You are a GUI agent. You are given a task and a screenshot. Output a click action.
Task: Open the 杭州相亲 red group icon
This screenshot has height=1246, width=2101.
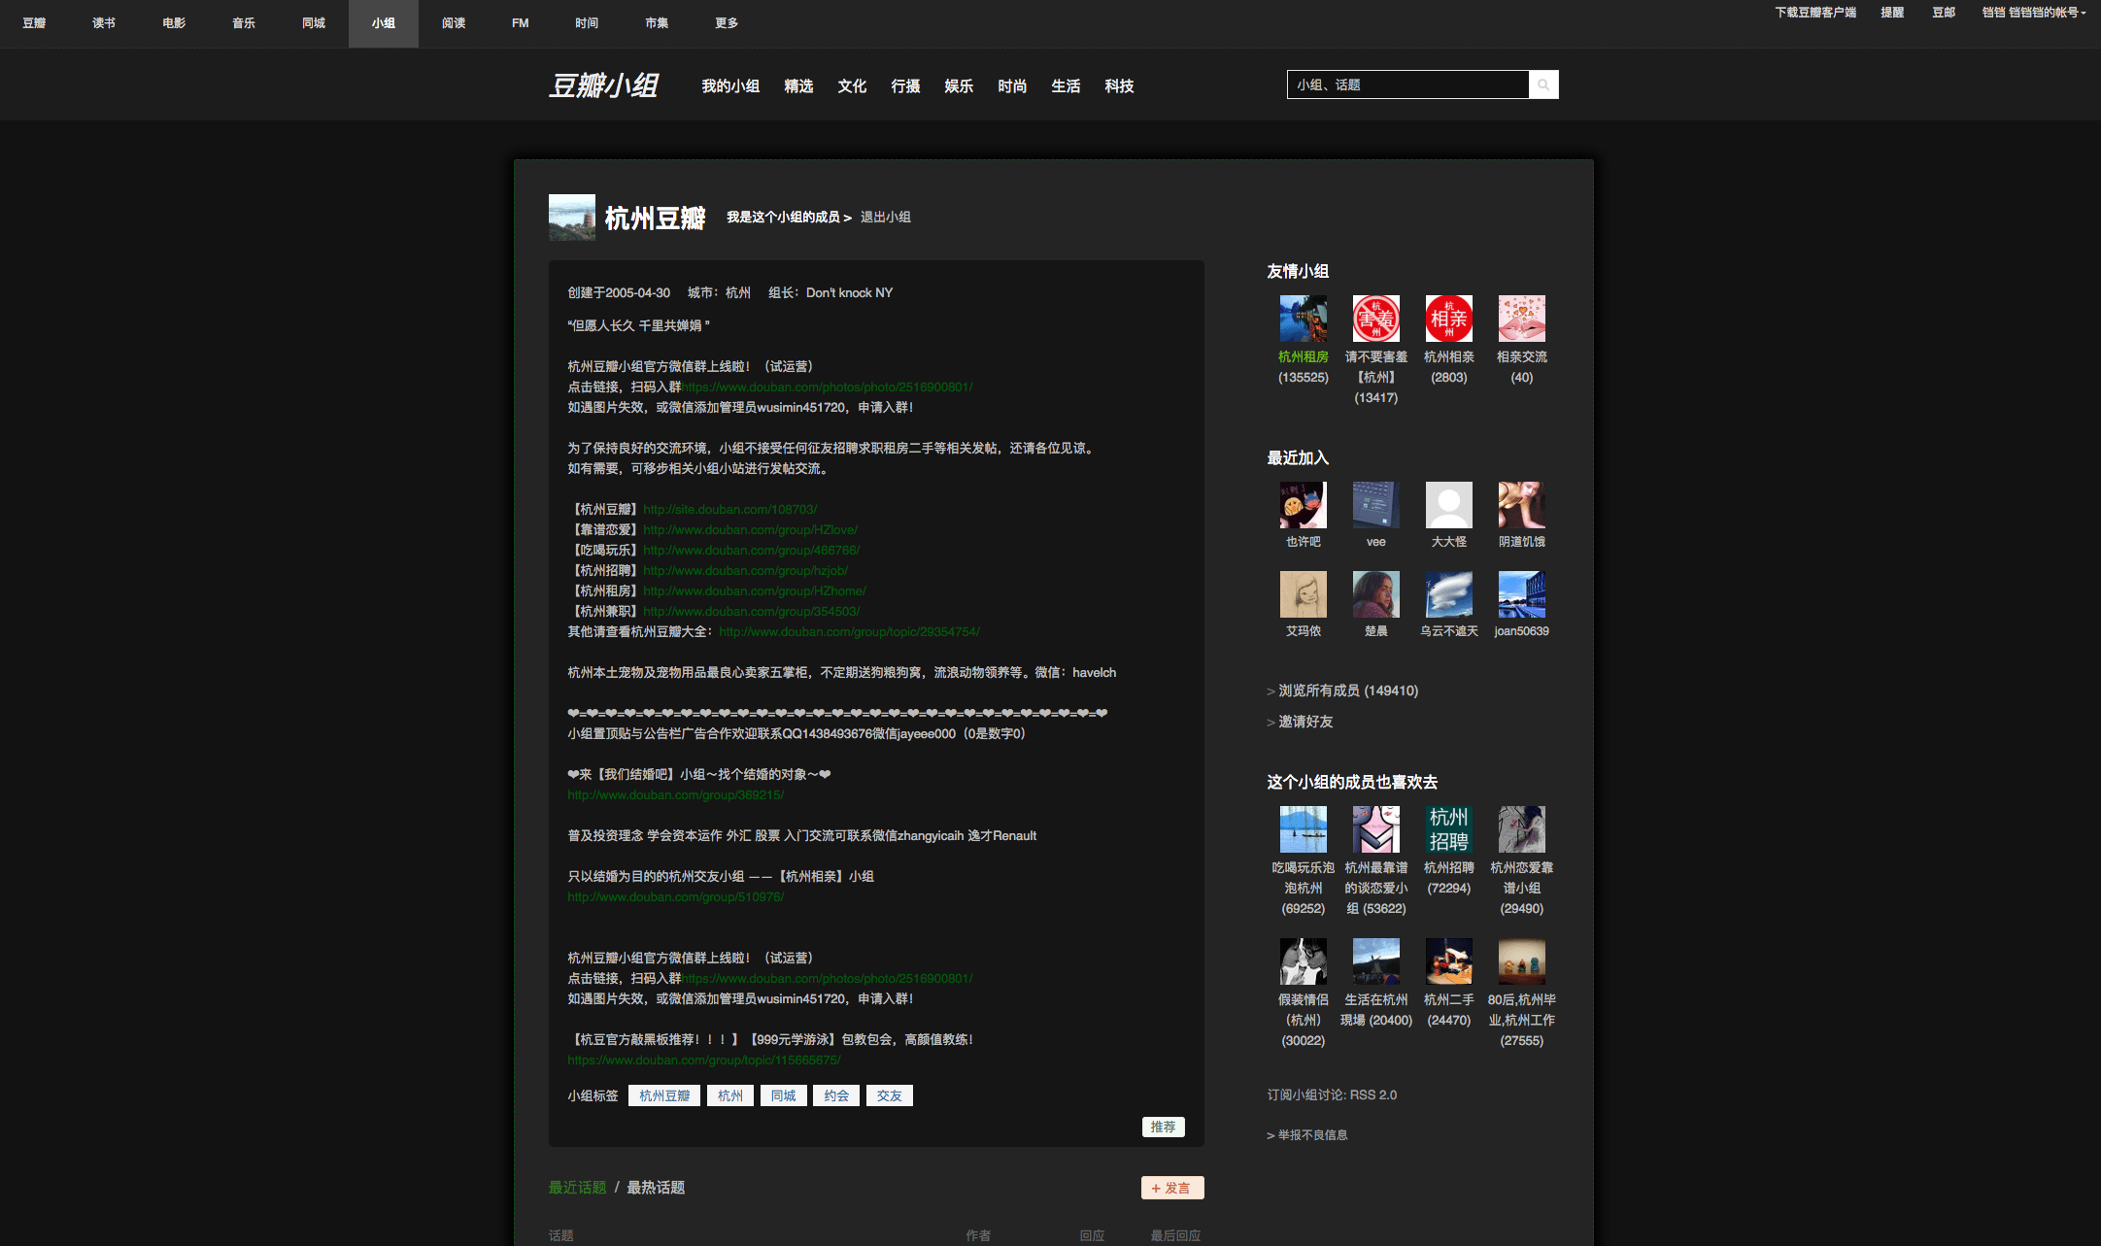tap(1449, 319)
